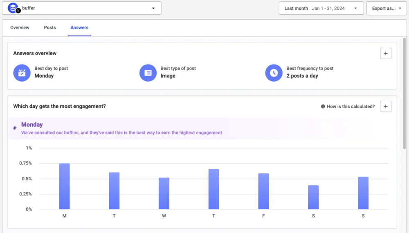
Task: Click the 2 posts a day value
Action: (x=302, y=76)
